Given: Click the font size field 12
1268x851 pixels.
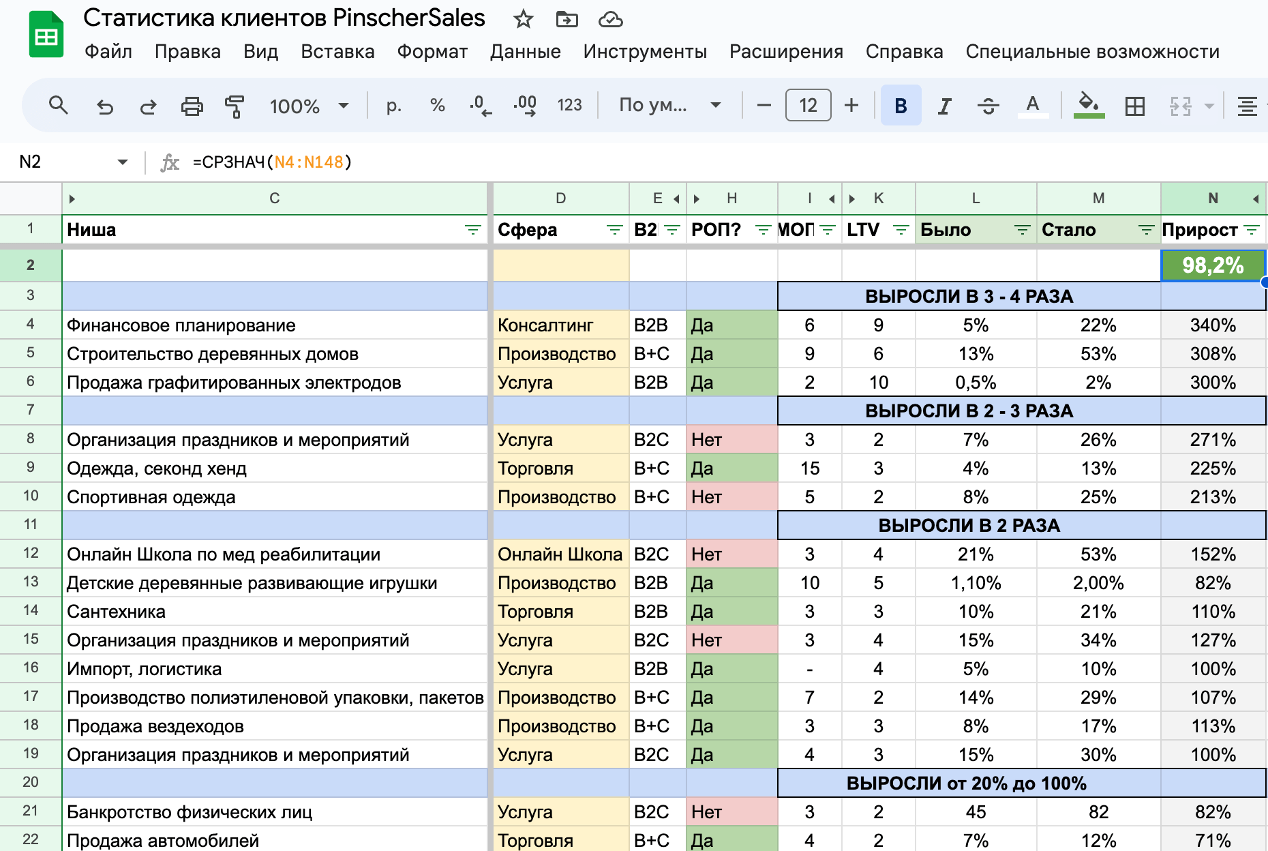Looking at the screenshot, I should click(808, 105).
